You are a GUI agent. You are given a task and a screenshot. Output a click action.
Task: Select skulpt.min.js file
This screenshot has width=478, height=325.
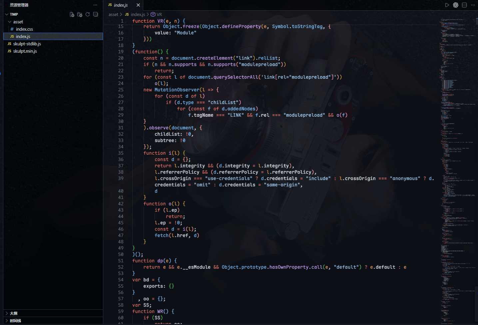pyautogui.click(x=25, y=51)
